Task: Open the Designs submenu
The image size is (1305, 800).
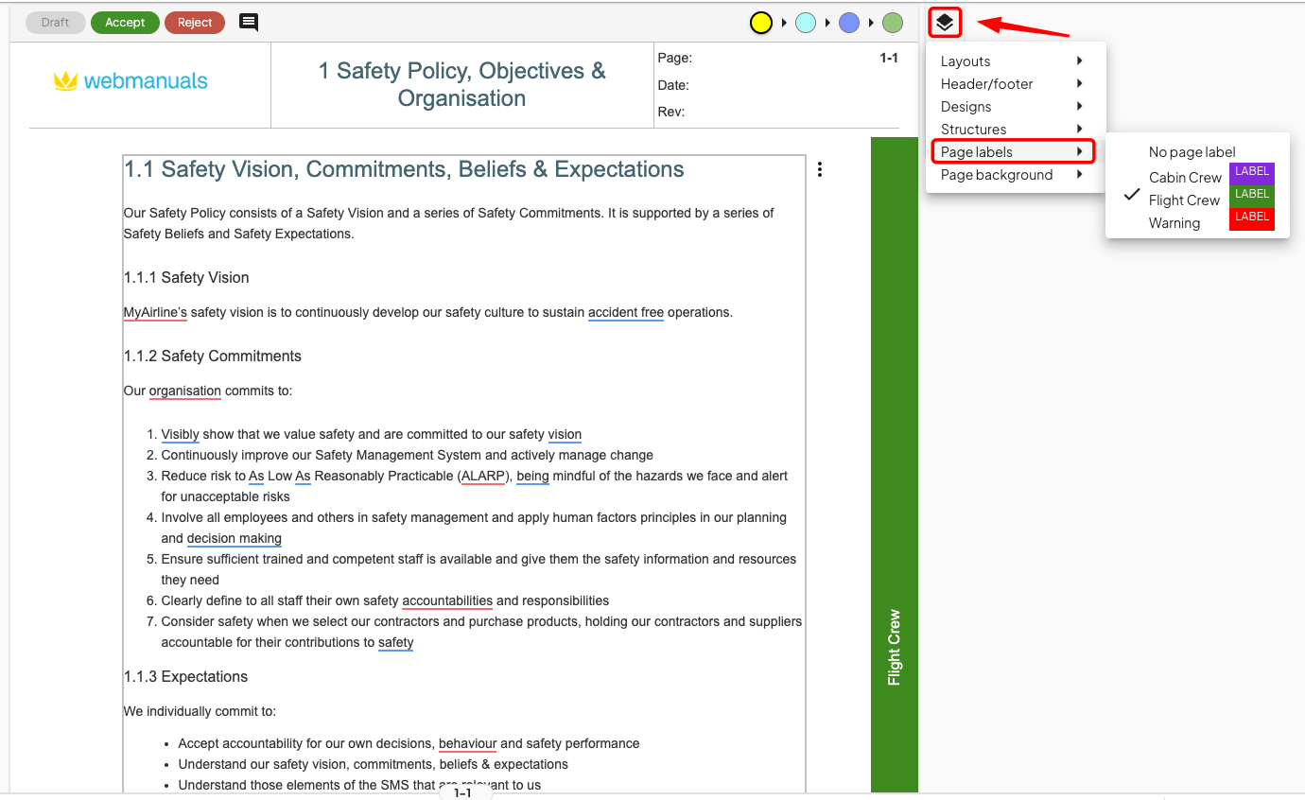Action: point(1016,107)
